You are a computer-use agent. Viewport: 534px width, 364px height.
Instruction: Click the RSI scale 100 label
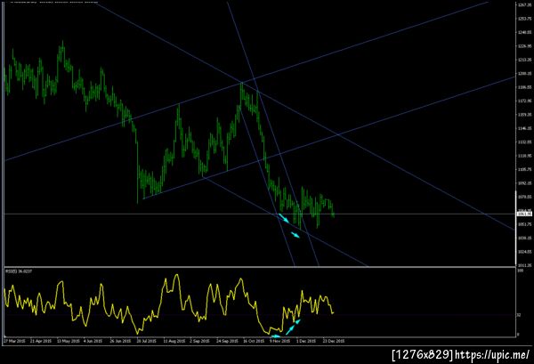click(520, 271)
